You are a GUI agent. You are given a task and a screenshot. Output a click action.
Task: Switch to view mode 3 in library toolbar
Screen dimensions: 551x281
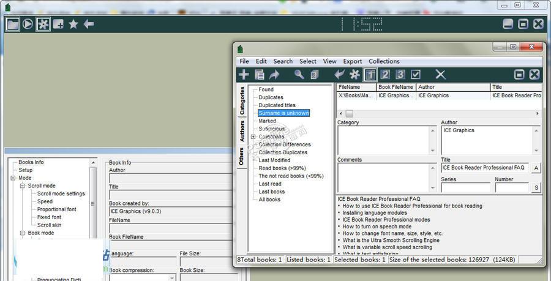(x=400, y=75)
